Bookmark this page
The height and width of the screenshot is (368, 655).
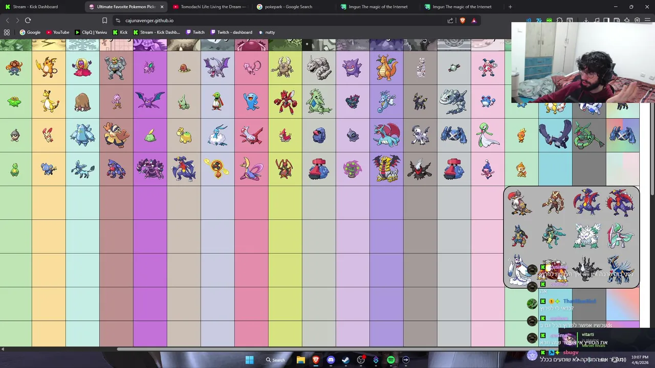click(104, 20)
